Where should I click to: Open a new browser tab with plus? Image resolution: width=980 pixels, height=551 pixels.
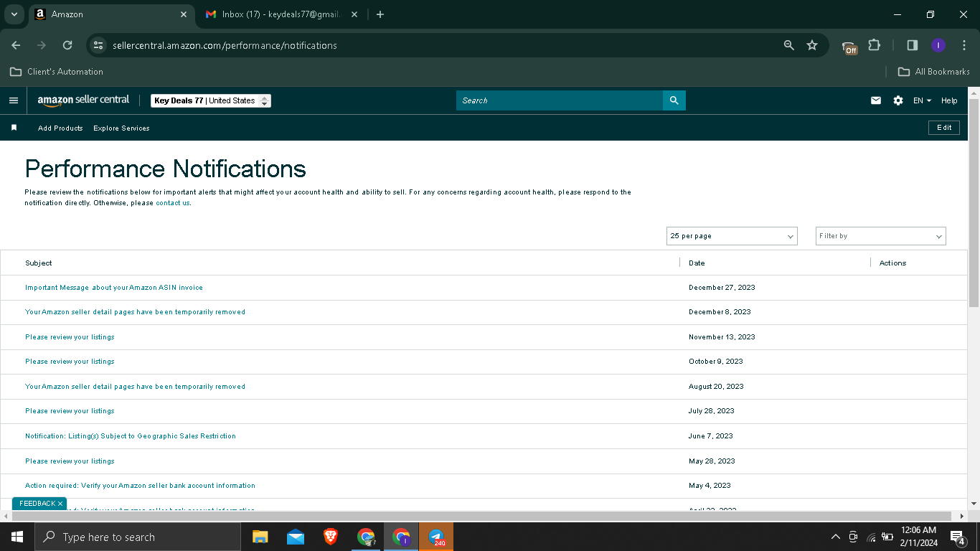380,14
